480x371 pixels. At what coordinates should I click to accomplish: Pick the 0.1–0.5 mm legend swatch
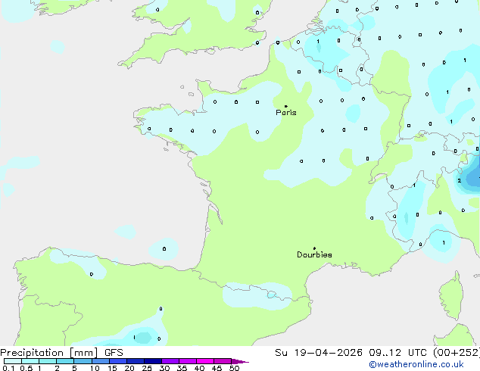pos(13,361)
